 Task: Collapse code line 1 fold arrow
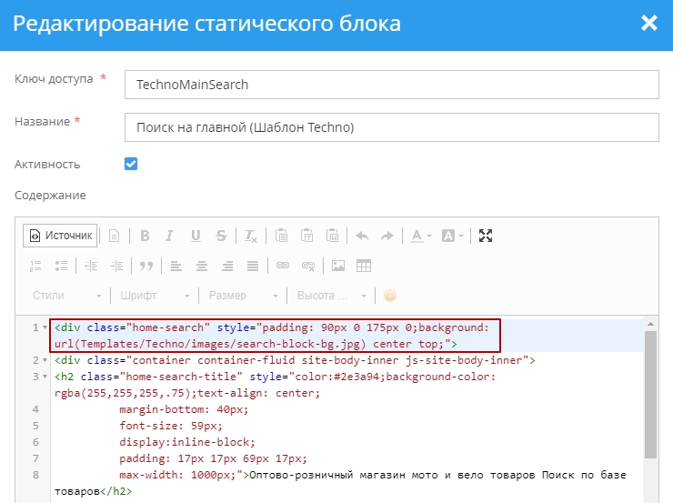[x=45, y=327]
